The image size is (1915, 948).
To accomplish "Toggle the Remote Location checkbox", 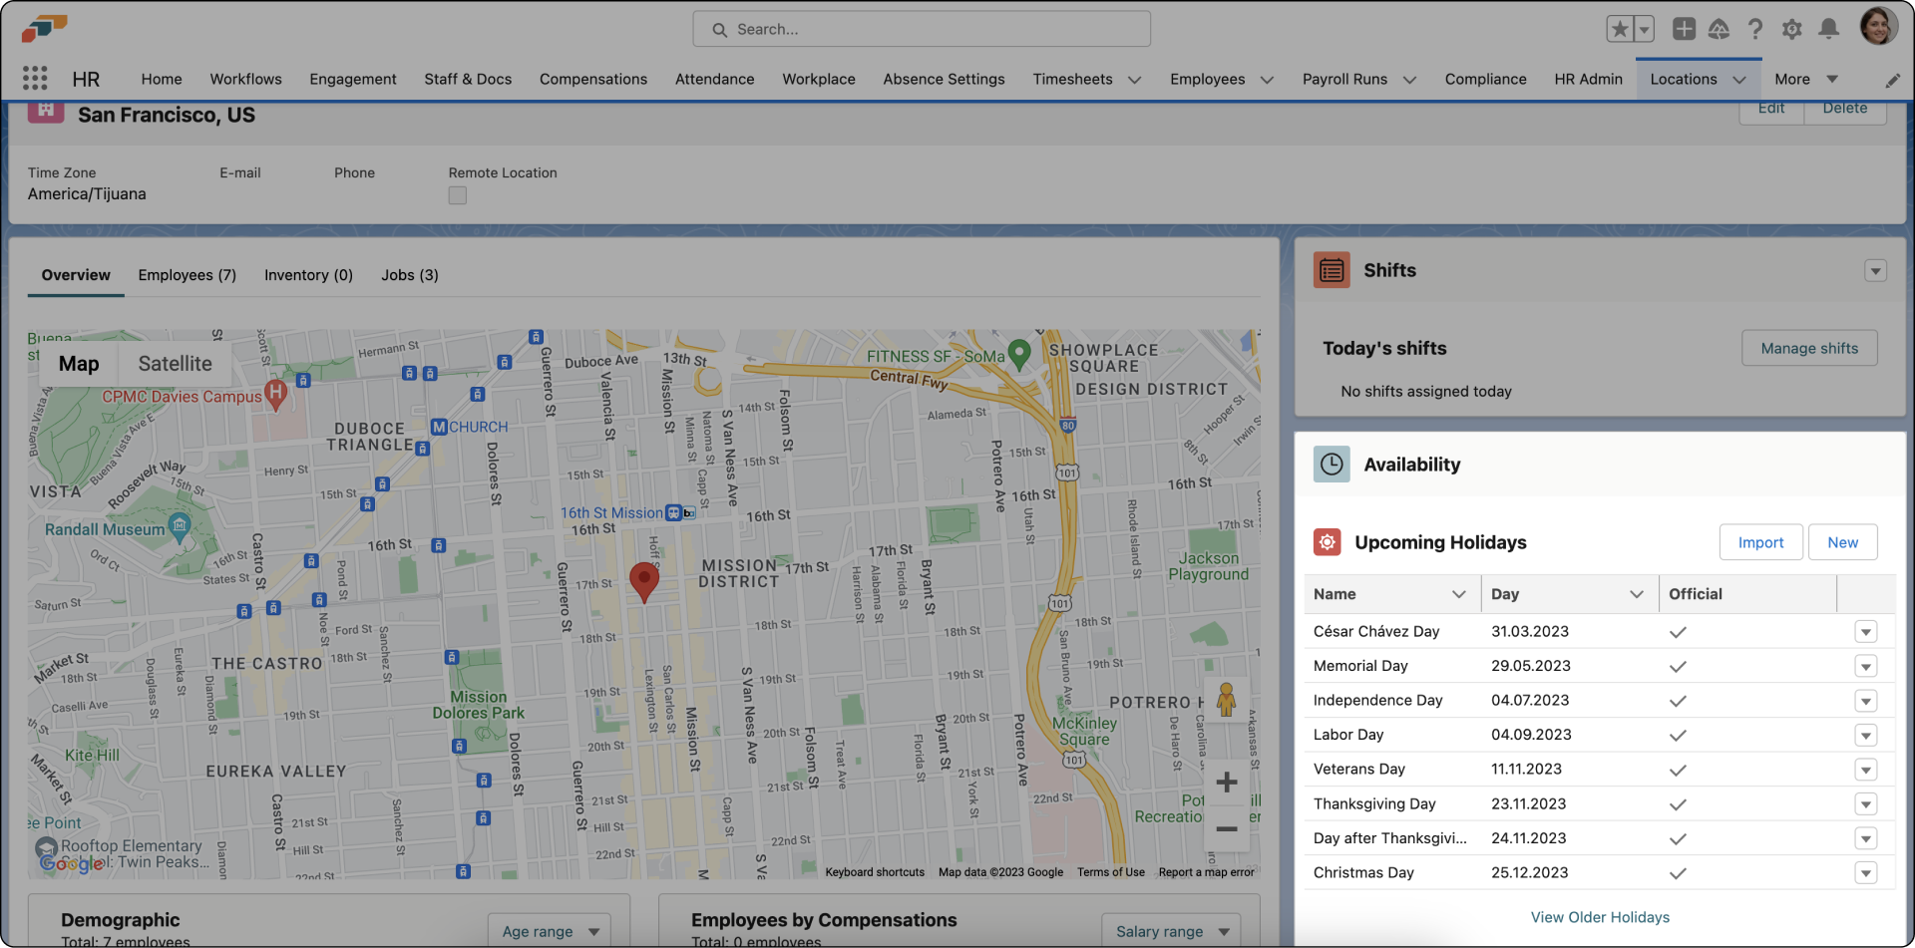I will [x=458, y=195].
